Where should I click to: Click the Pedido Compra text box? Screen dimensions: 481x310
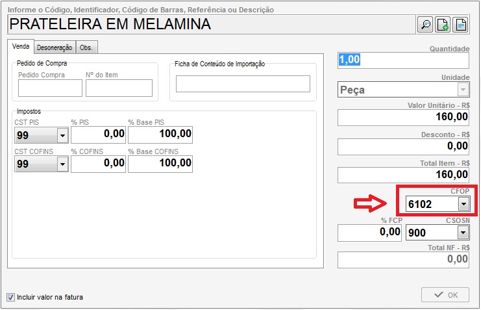[50, 88]
